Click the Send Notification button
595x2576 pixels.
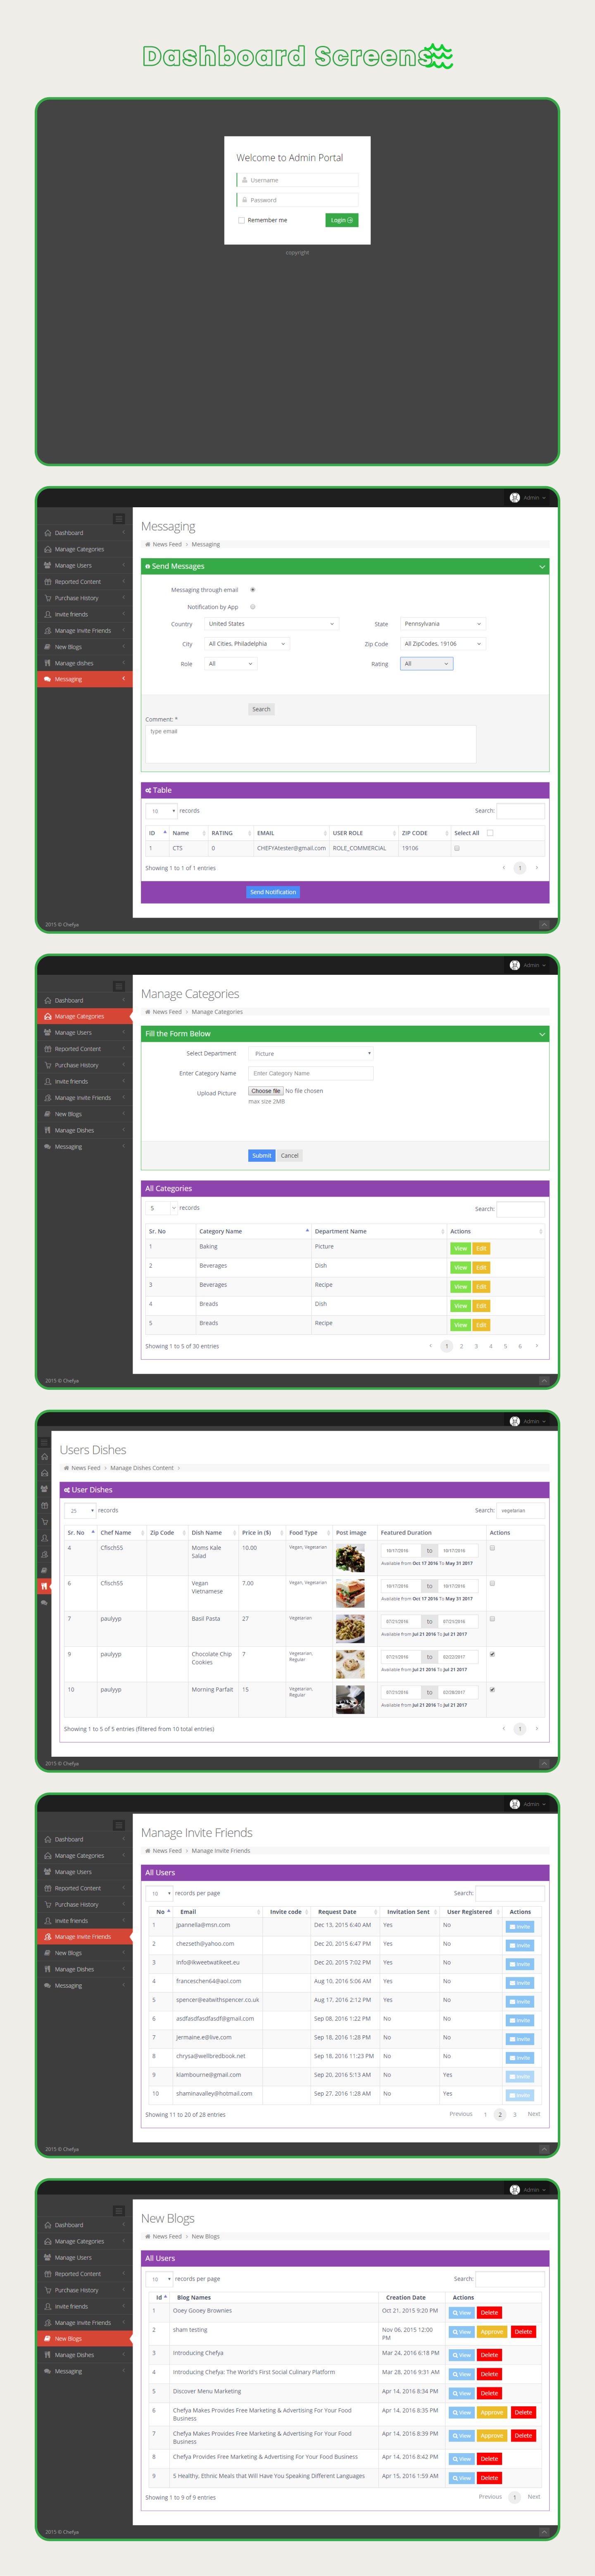[273, 892]
